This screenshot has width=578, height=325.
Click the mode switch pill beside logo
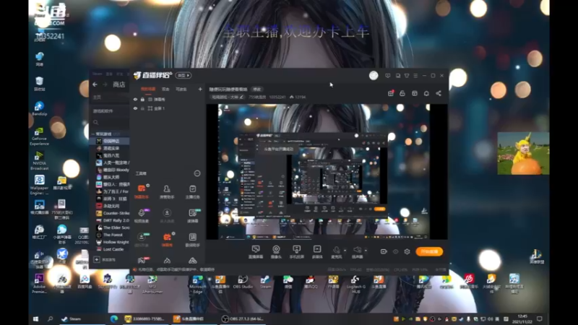(184, 75)
